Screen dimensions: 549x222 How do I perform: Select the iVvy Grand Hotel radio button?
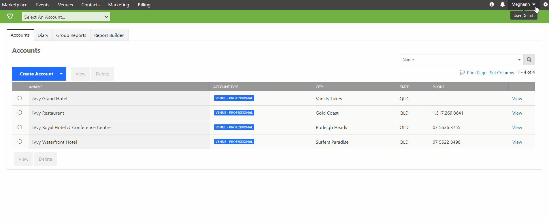pos(20,98)
